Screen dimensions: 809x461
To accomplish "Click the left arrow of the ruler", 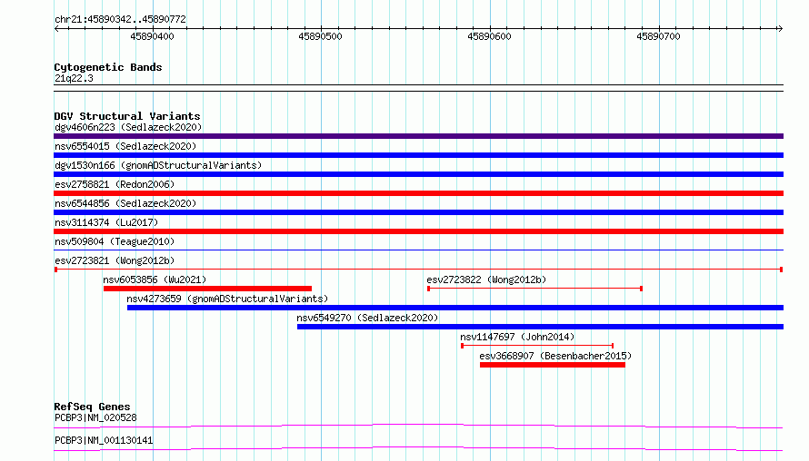I will [56, 29].
